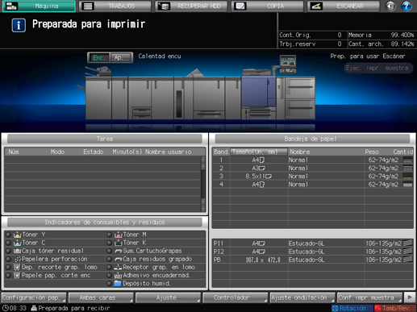Click the Depósito humid. folder icon

coord(118,284)
